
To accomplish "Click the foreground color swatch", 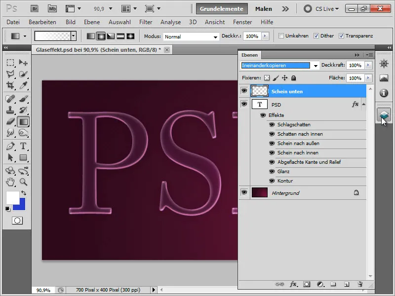I will 12,197.
